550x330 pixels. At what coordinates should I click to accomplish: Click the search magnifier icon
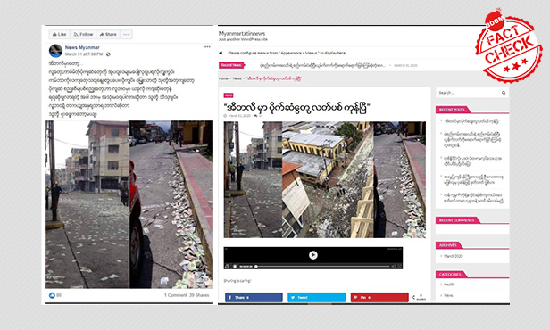point(504,93)
